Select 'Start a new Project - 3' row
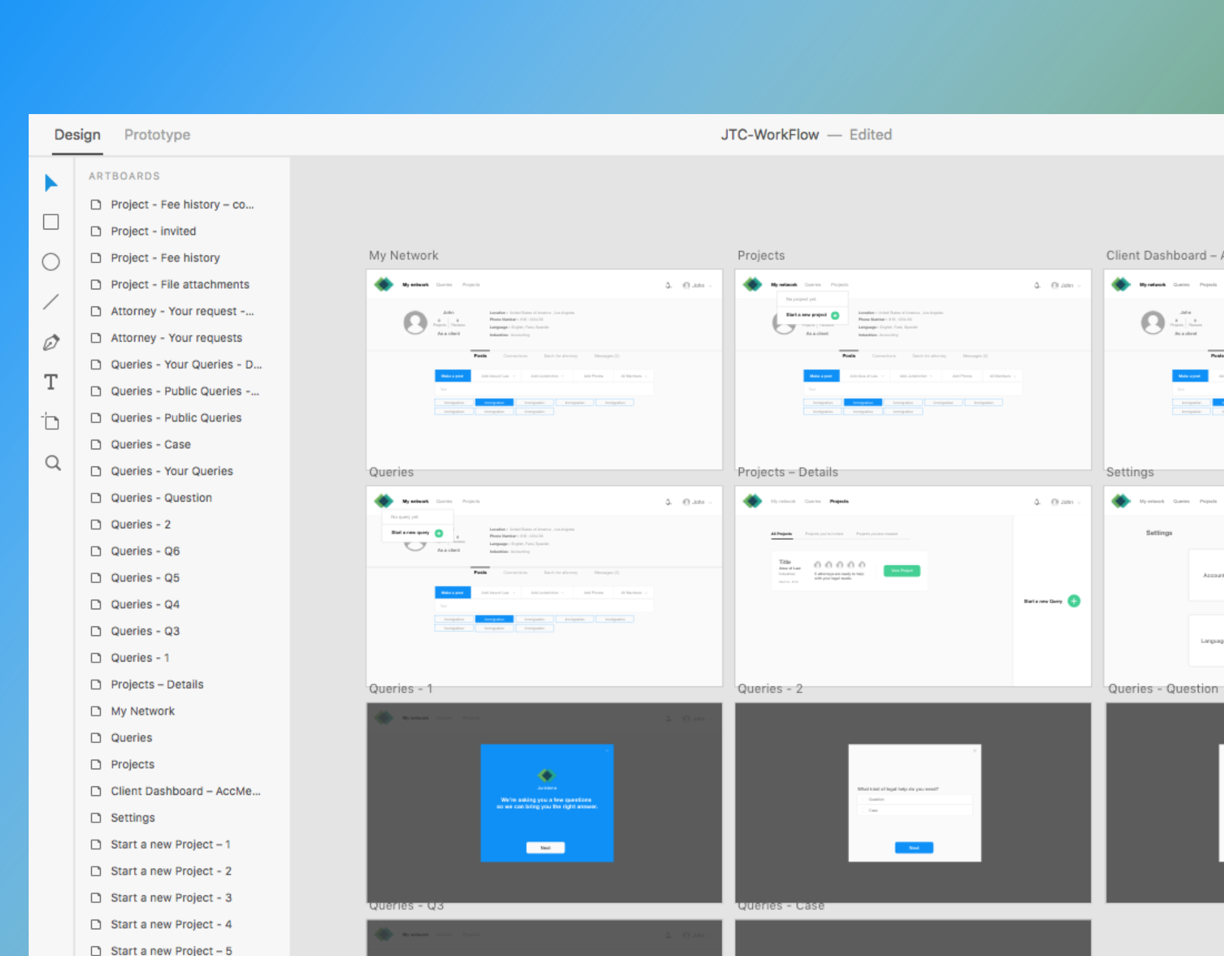The image size is (1224, 956). point(182,898)
